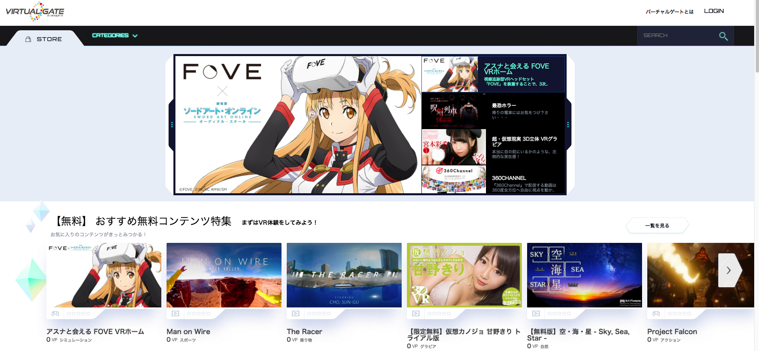Screen dimensions: 759x351
Task: Select the 最恐ホラー banner item
Action: pyautogui.click(x=493, y=111)
